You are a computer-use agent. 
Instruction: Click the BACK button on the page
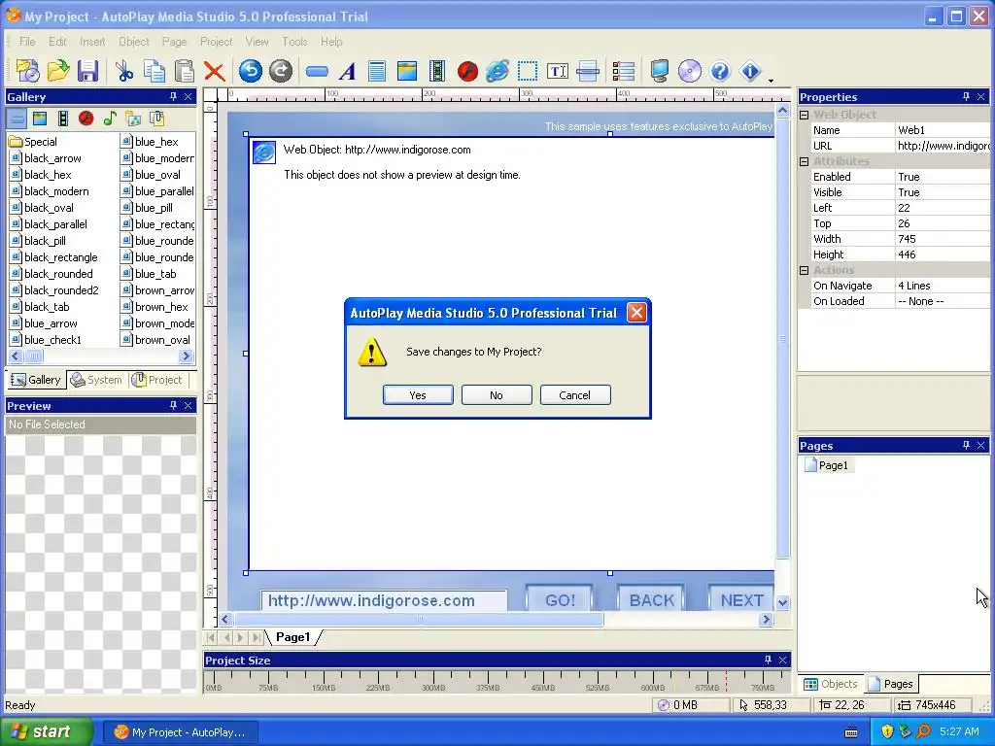coord(651,599)
